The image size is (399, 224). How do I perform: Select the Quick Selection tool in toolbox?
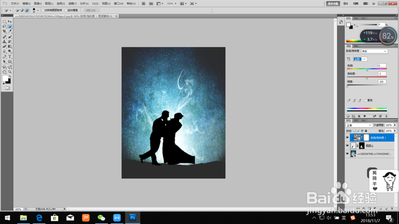10,26
